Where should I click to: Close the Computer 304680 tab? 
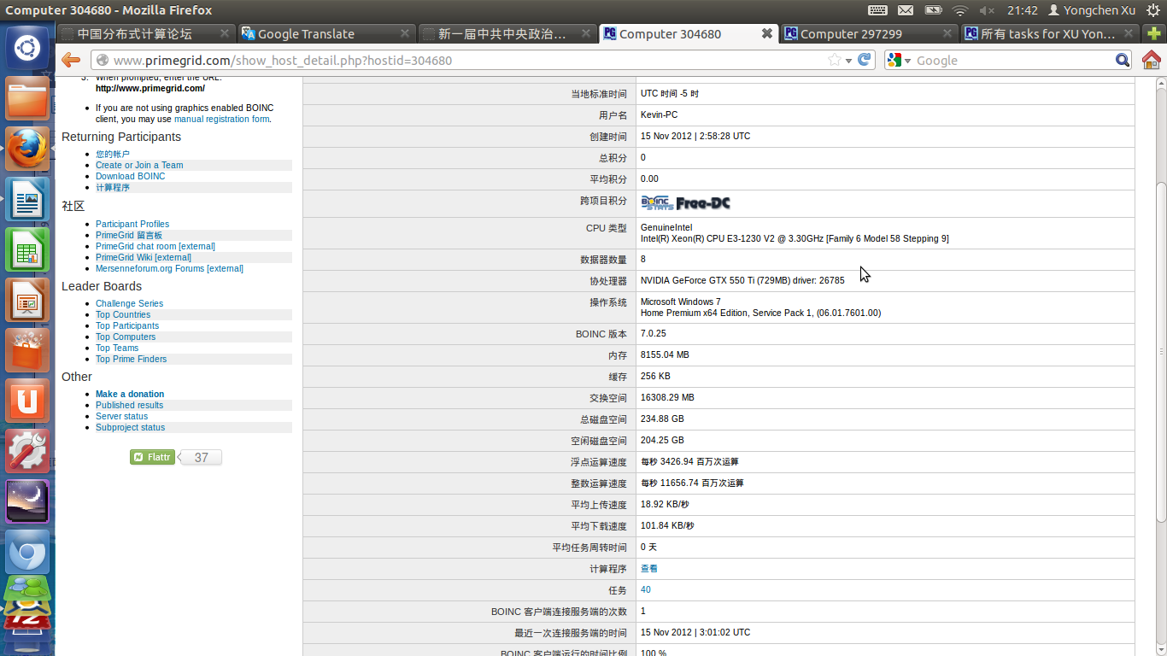point(767,33)
